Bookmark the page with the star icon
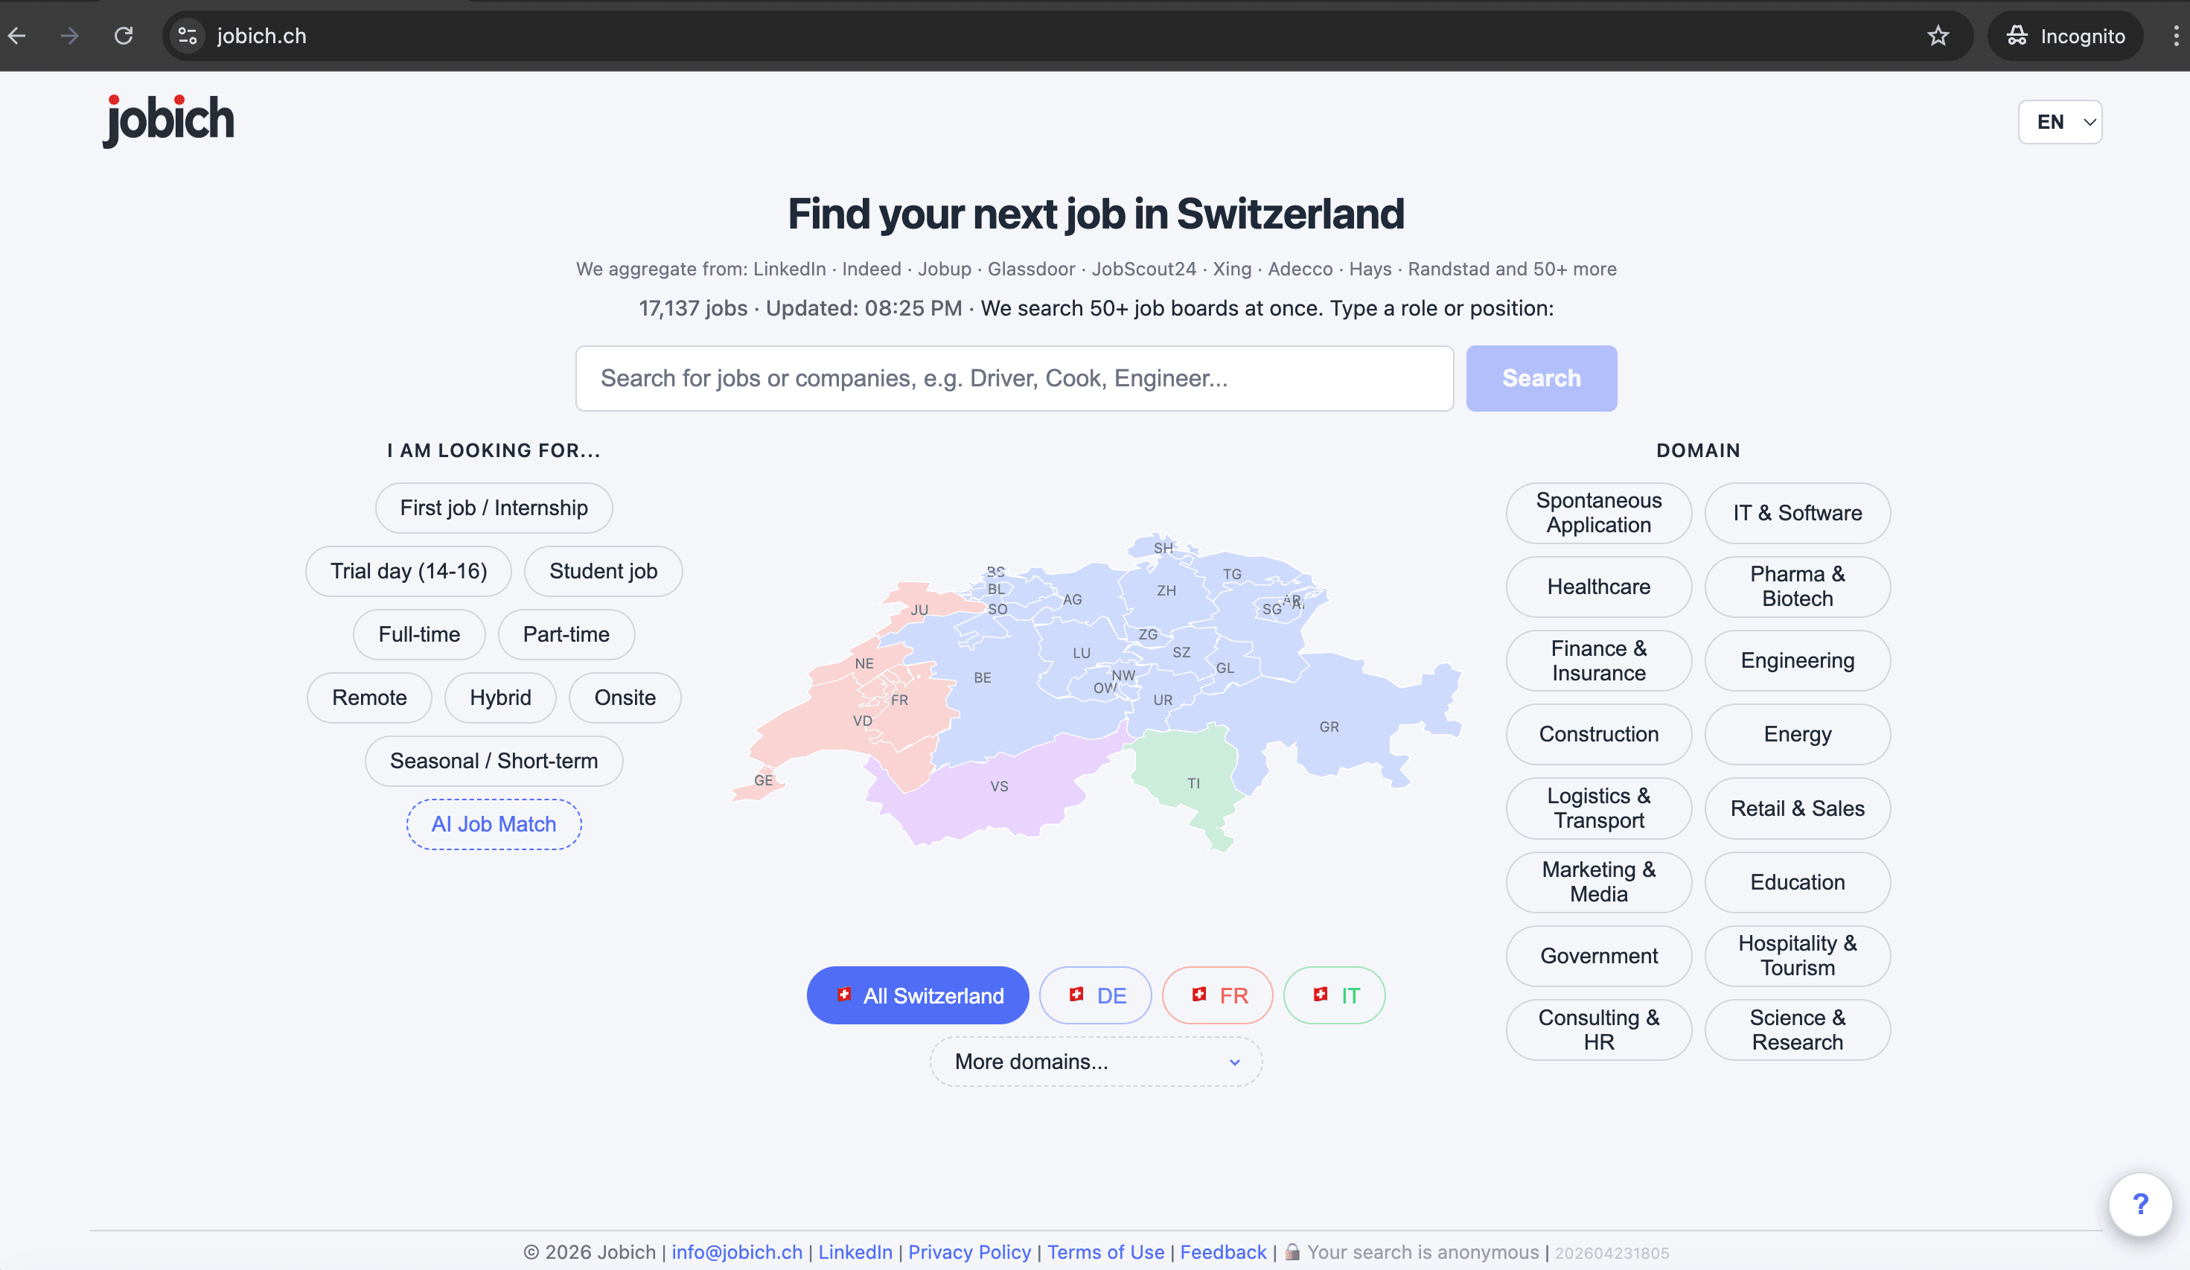2190x1270 pixels. (1939, 36)
